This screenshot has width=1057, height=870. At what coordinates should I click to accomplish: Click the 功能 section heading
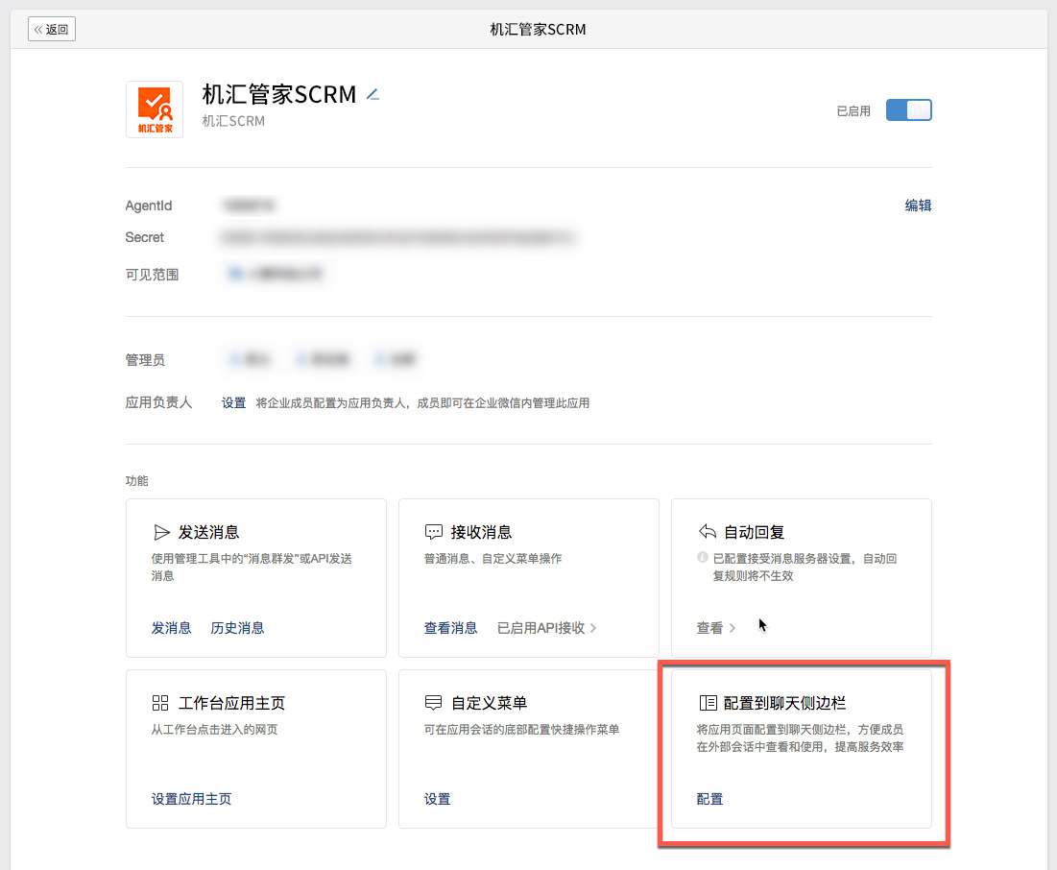click(x=137, y=480)
